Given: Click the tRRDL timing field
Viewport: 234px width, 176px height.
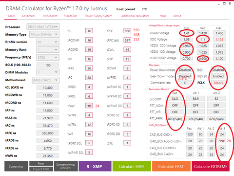Looking at the screenshot, I should (89, 96).
